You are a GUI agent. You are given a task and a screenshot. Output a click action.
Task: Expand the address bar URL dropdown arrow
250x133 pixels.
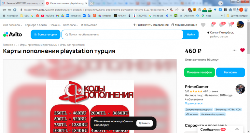click(x=167, y=10)
